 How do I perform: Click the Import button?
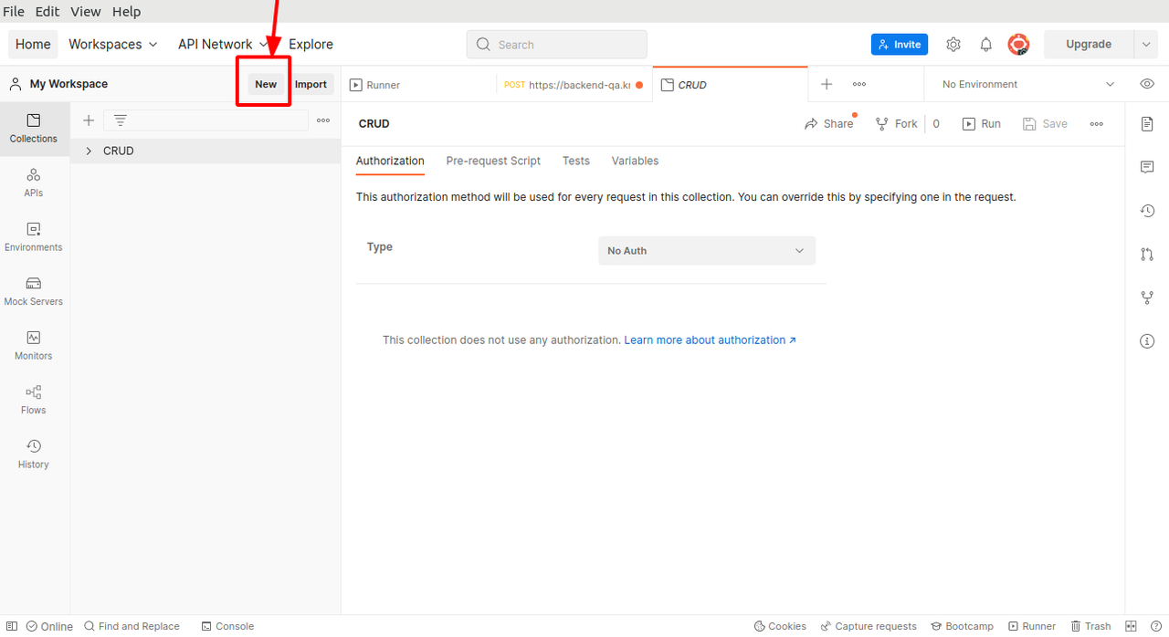pyautogui.click(x=311, y=84)
